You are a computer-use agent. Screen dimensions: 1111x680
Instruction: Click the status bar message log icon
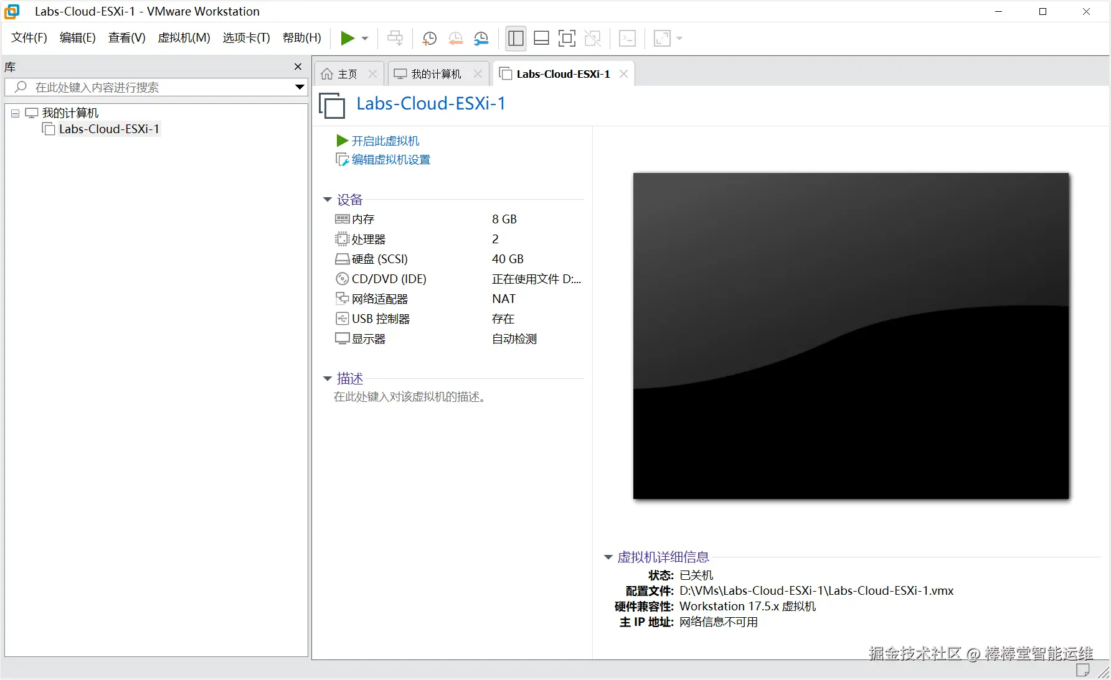tap(1083, 670)
